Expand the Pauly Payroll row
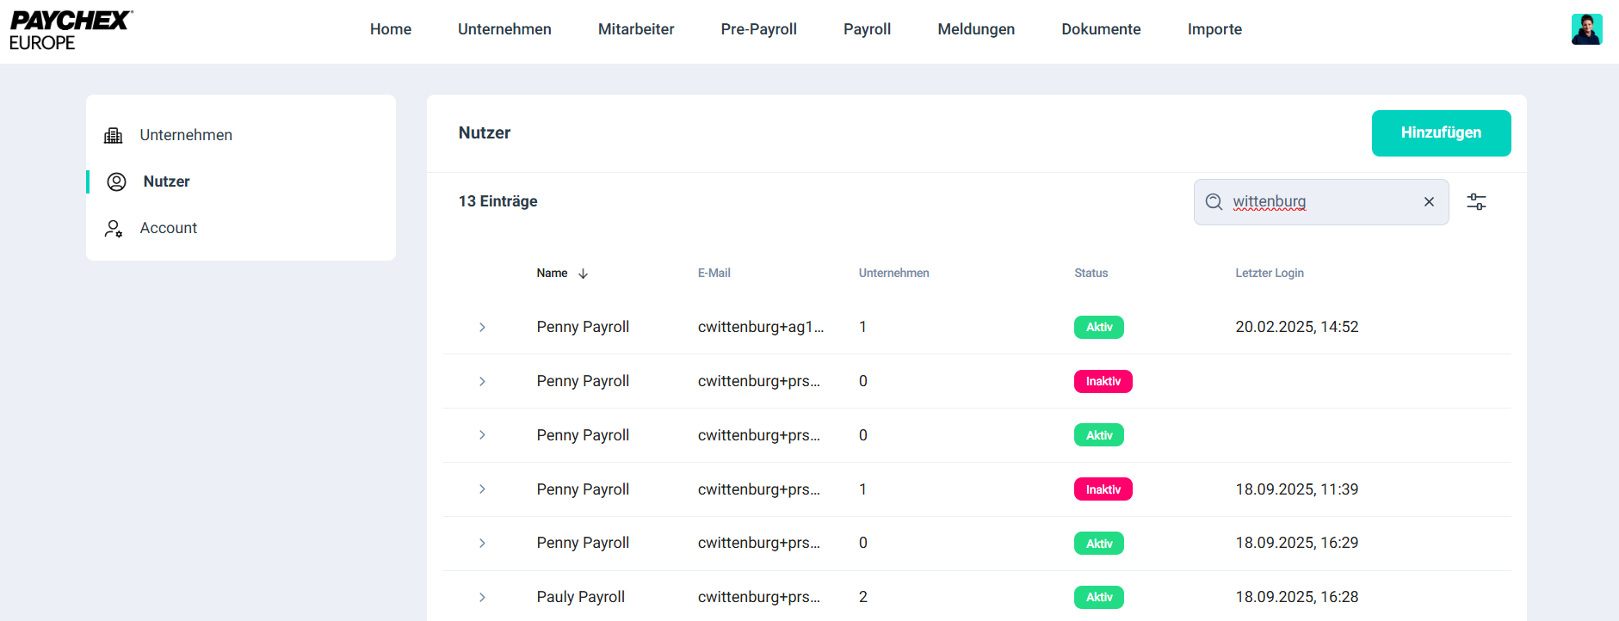The image size is (1619, 621). [482, 597]
